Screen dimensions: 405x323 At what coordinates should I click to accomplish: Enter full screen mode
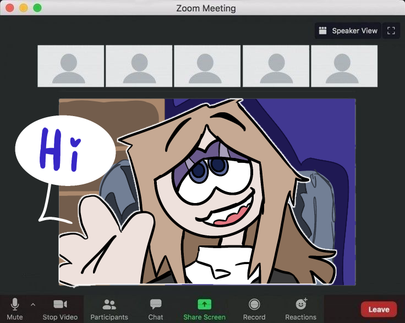click(x=391, y=31)
